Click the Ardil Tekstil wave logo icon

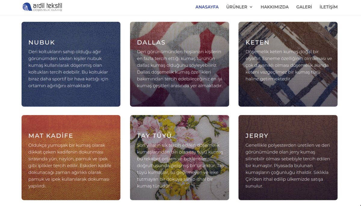[x=27, y=7]
